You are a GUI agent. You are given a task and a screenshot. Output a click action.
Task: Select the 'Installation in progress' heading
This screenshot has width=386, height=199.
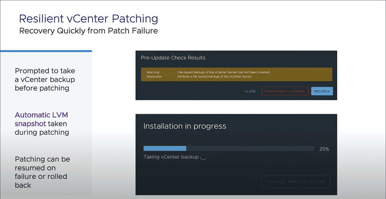[185, 126]
